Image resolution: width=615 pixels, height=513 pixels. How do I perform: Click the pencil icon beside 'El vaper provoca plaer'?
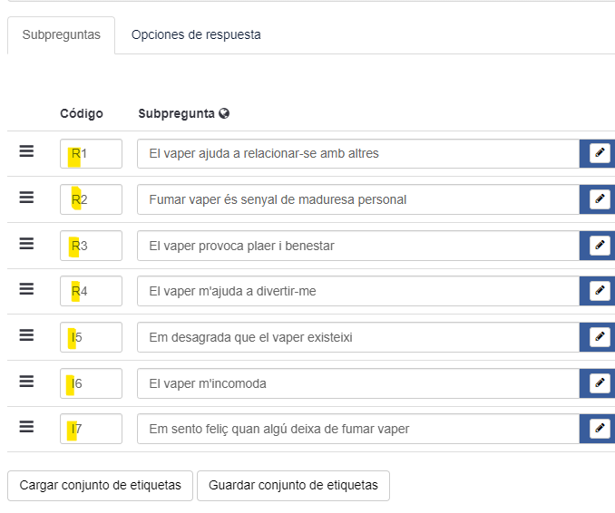click(x=599, y=245)
